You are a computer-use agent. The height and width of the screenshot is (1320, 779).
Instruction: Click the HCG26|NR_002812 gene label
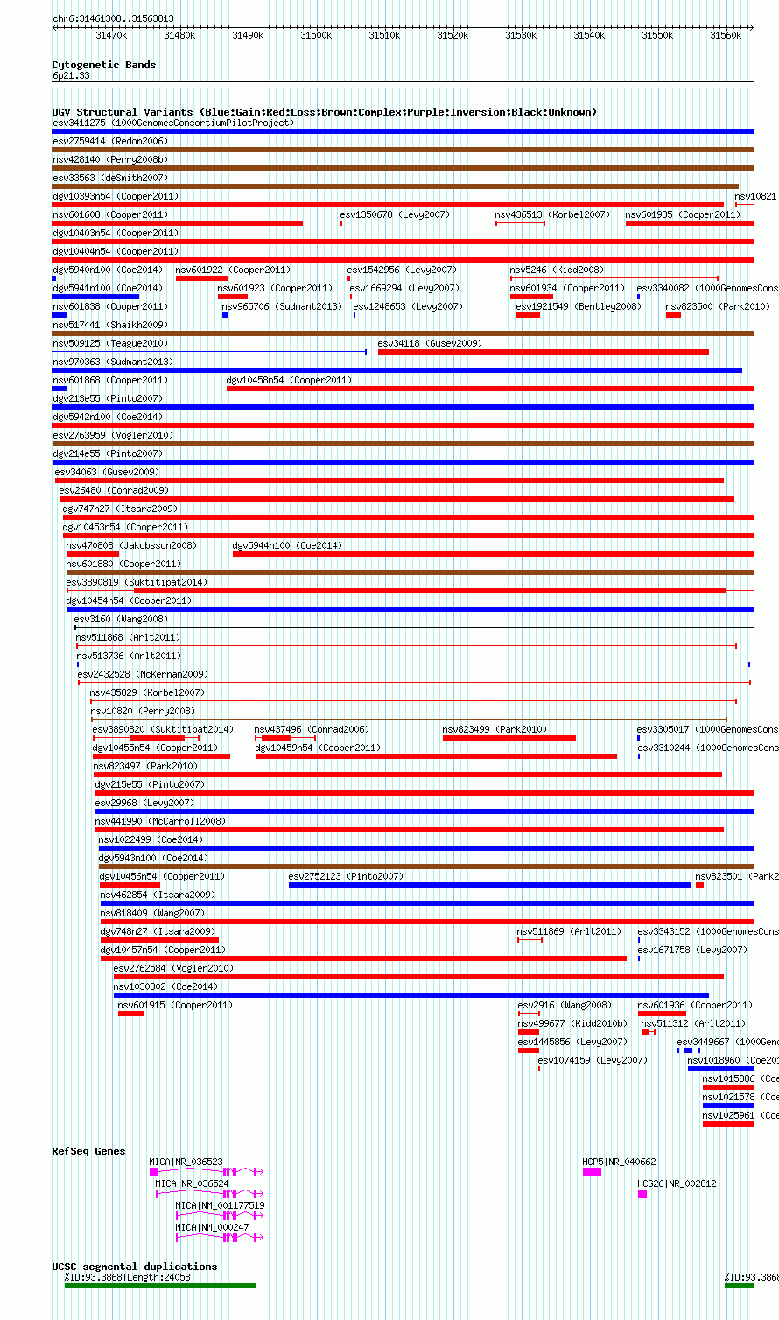(x=677, y=1183)
